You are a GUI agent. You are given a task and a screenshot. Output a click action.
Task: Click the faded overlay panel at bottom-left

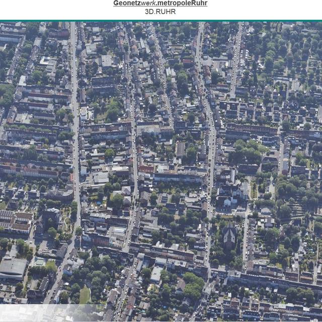pyautogui.click(x=50, y=313)
